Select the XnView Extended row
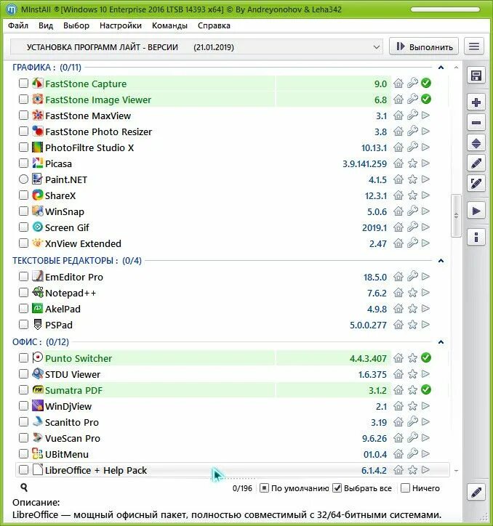 233,243
